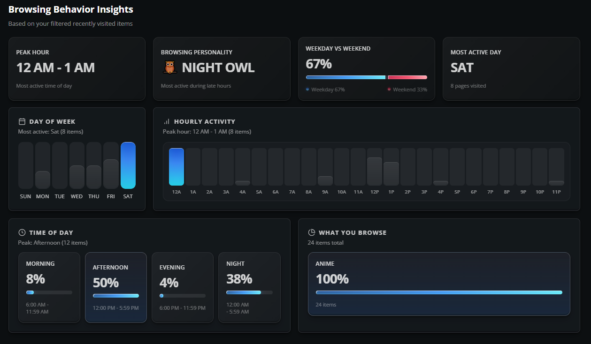Select the Evening 4% time card
Screen dimensions: 591x344
pyautogui.click(x=182, y=287)
